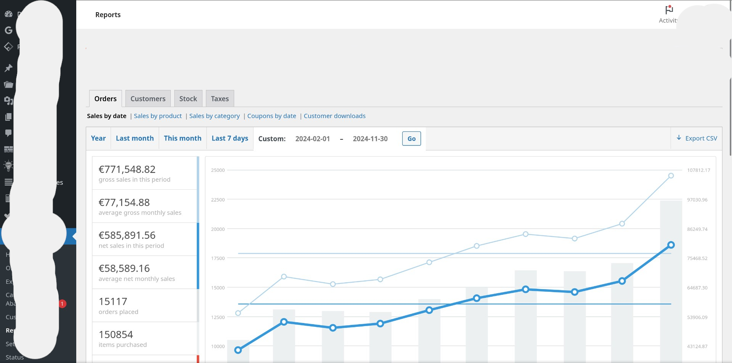Open the Dashboard gauge icon in sidebar

[8, 14]
